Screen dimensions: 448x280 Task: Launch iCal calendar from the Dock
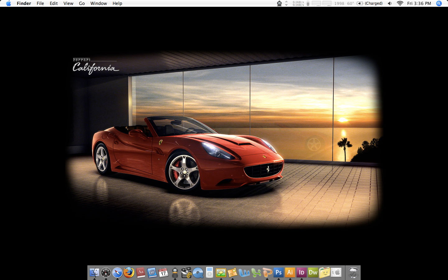click(163, 273)
